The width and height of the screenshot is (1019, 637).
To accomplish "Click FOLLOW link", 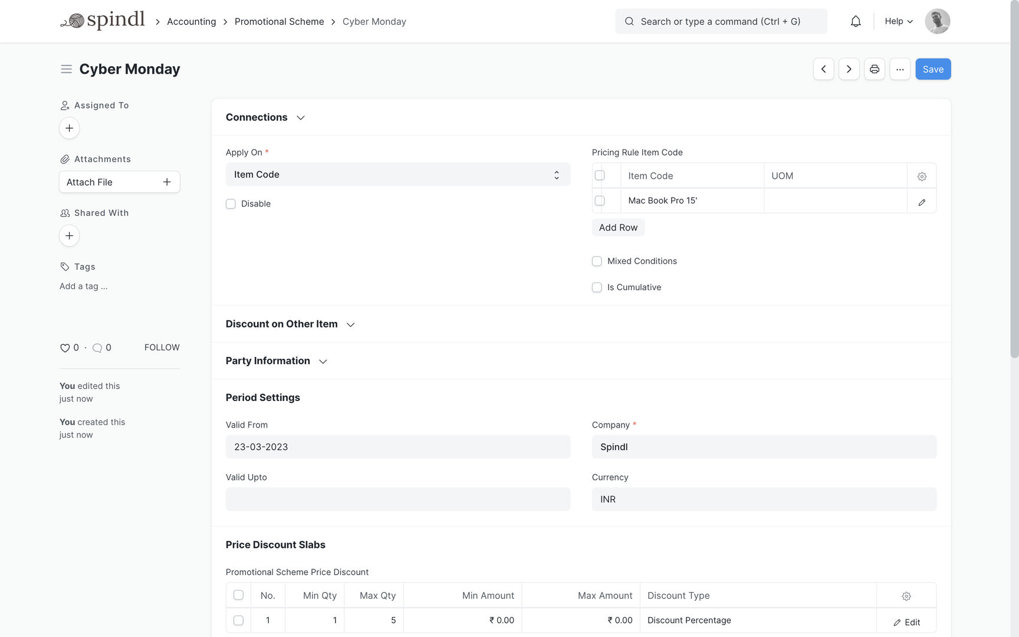I will point(162,347).
